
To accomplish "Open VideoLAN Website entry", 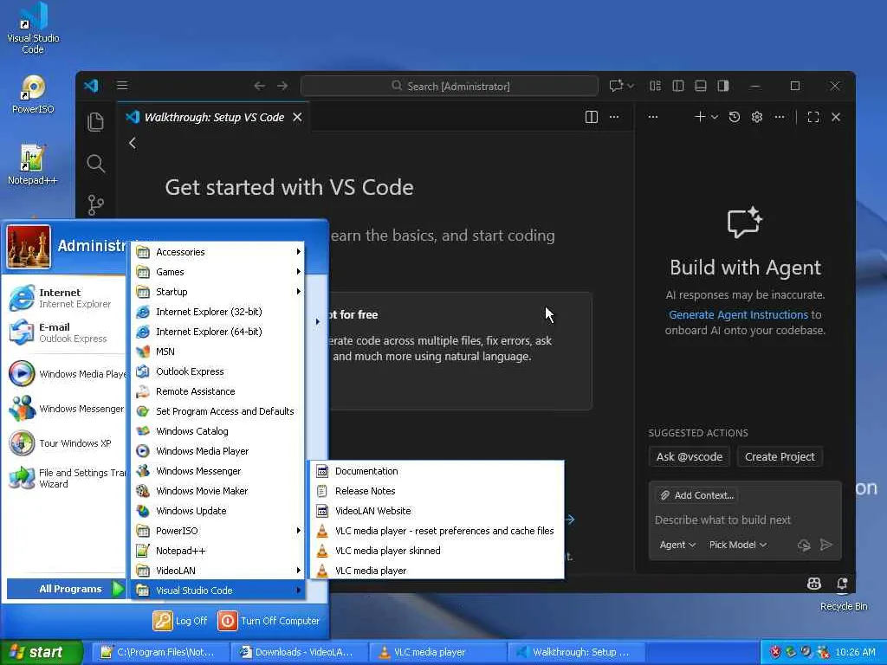I will (437, 511).
